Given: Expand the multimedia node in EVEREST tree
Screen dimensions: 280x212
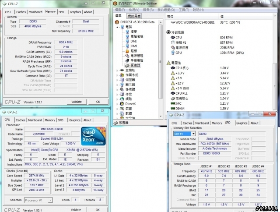Looking at the screenshot, I should (118, 89).
